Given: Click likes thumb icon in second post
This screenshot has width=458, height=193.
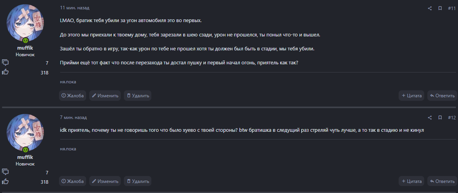Looking at the screenshot, I should point(5,181).
